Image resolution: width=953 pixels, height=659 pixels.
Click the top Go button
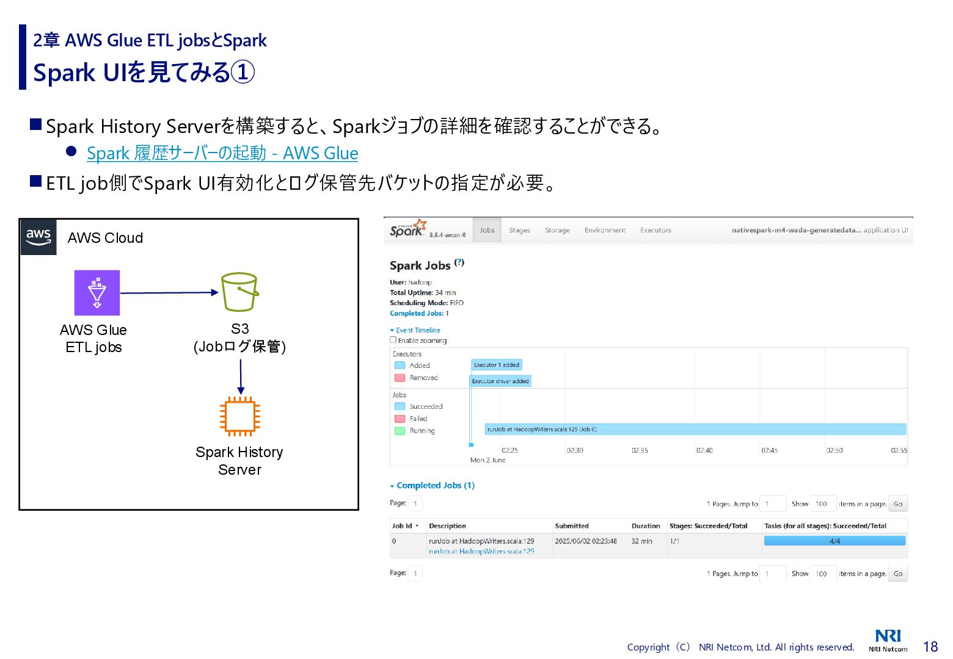pos(898,504)
